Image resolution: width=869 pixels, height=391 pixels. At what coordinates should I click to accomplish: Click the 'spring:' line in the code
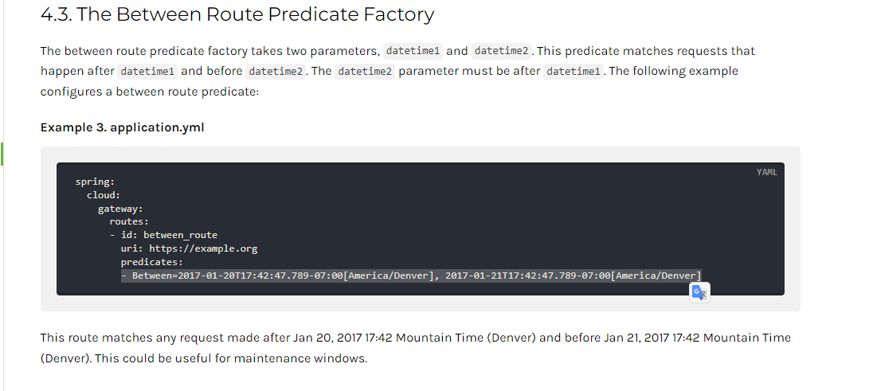click(95, 182)
